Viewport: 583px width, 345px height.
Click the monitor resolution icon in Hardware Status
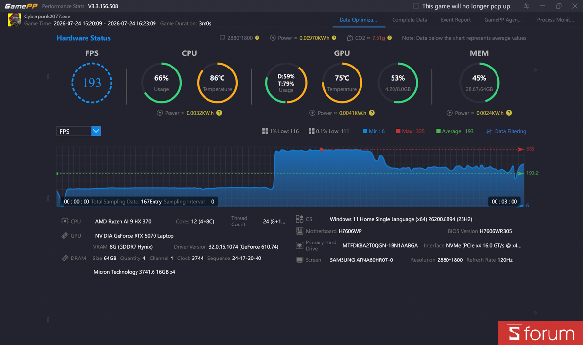[223, 38]
